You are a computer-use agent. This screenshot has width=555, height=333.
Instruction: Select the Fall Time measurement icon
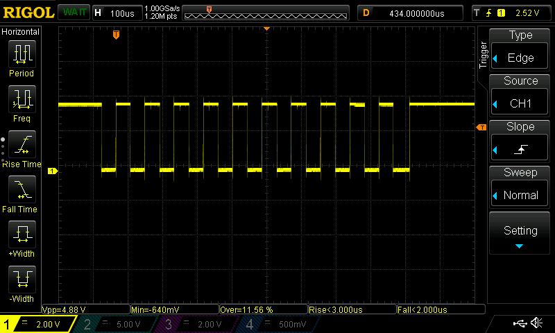[22, 191]
